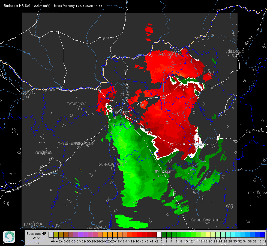Image resolution: width=267 pixels, height=246 pixels.
Task: Click the TATABÁNYA city label
Action: pyautogui.click(x=77, y=104)
